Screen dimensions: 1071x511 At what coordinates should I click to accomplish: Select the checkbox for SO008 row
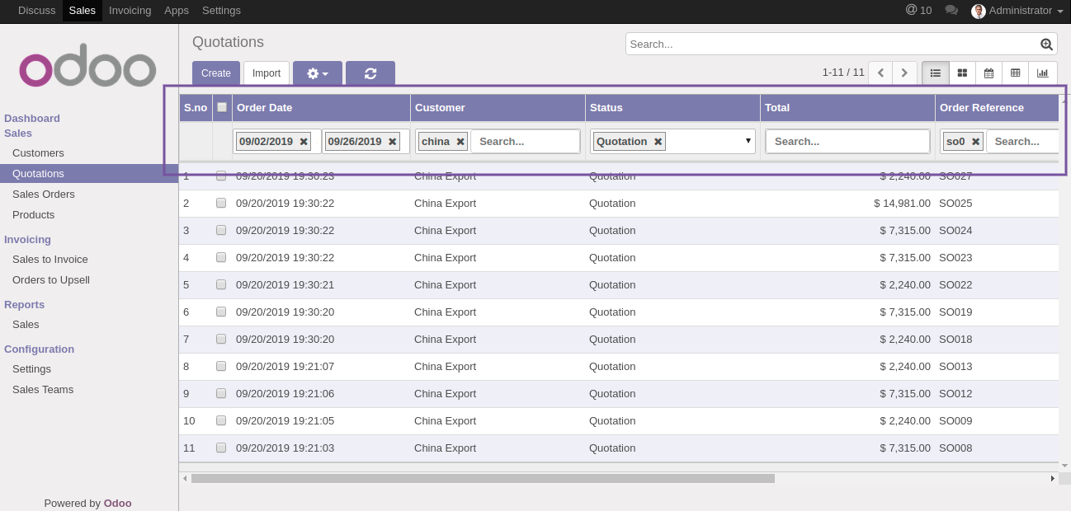click(x=221, y=448)
